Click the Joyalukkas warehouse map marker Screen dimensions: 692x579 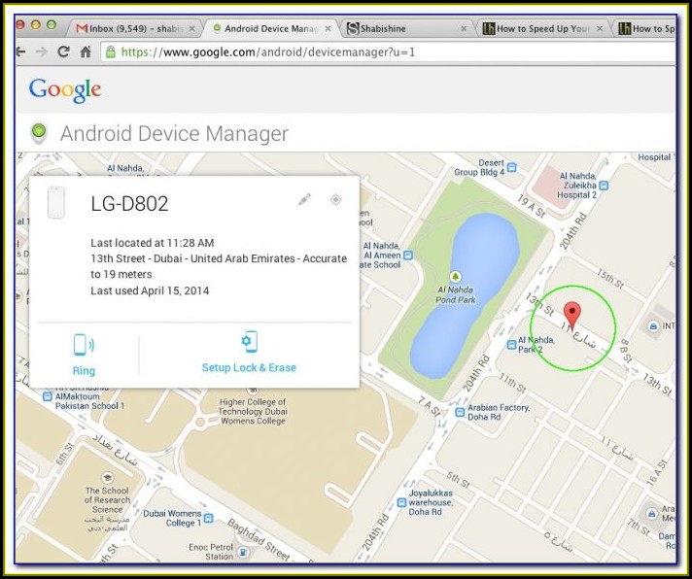399,502
